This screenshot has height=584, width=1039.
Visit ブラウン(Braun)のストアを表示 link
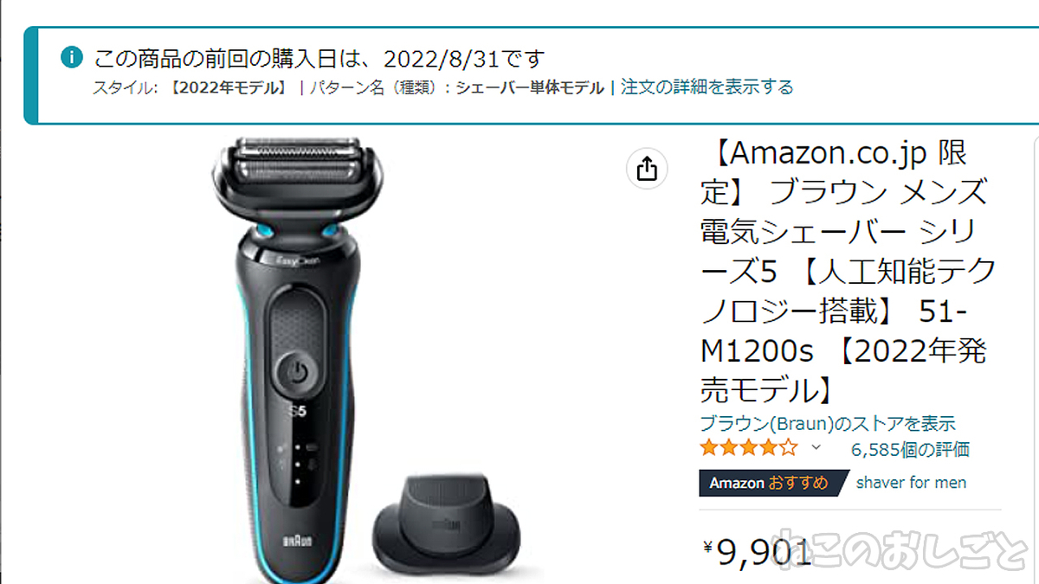point(828,423)
